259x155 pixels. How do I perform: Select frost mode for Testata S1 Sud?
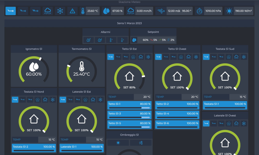click(x=244, y=57)
